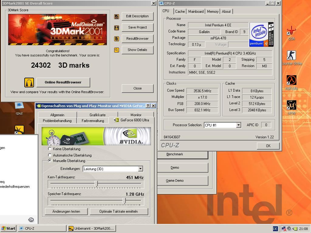This screenshot has width=311, height=233.
Task: Select Keine Übertaktung radio button
Action: [x=50, y=149]
